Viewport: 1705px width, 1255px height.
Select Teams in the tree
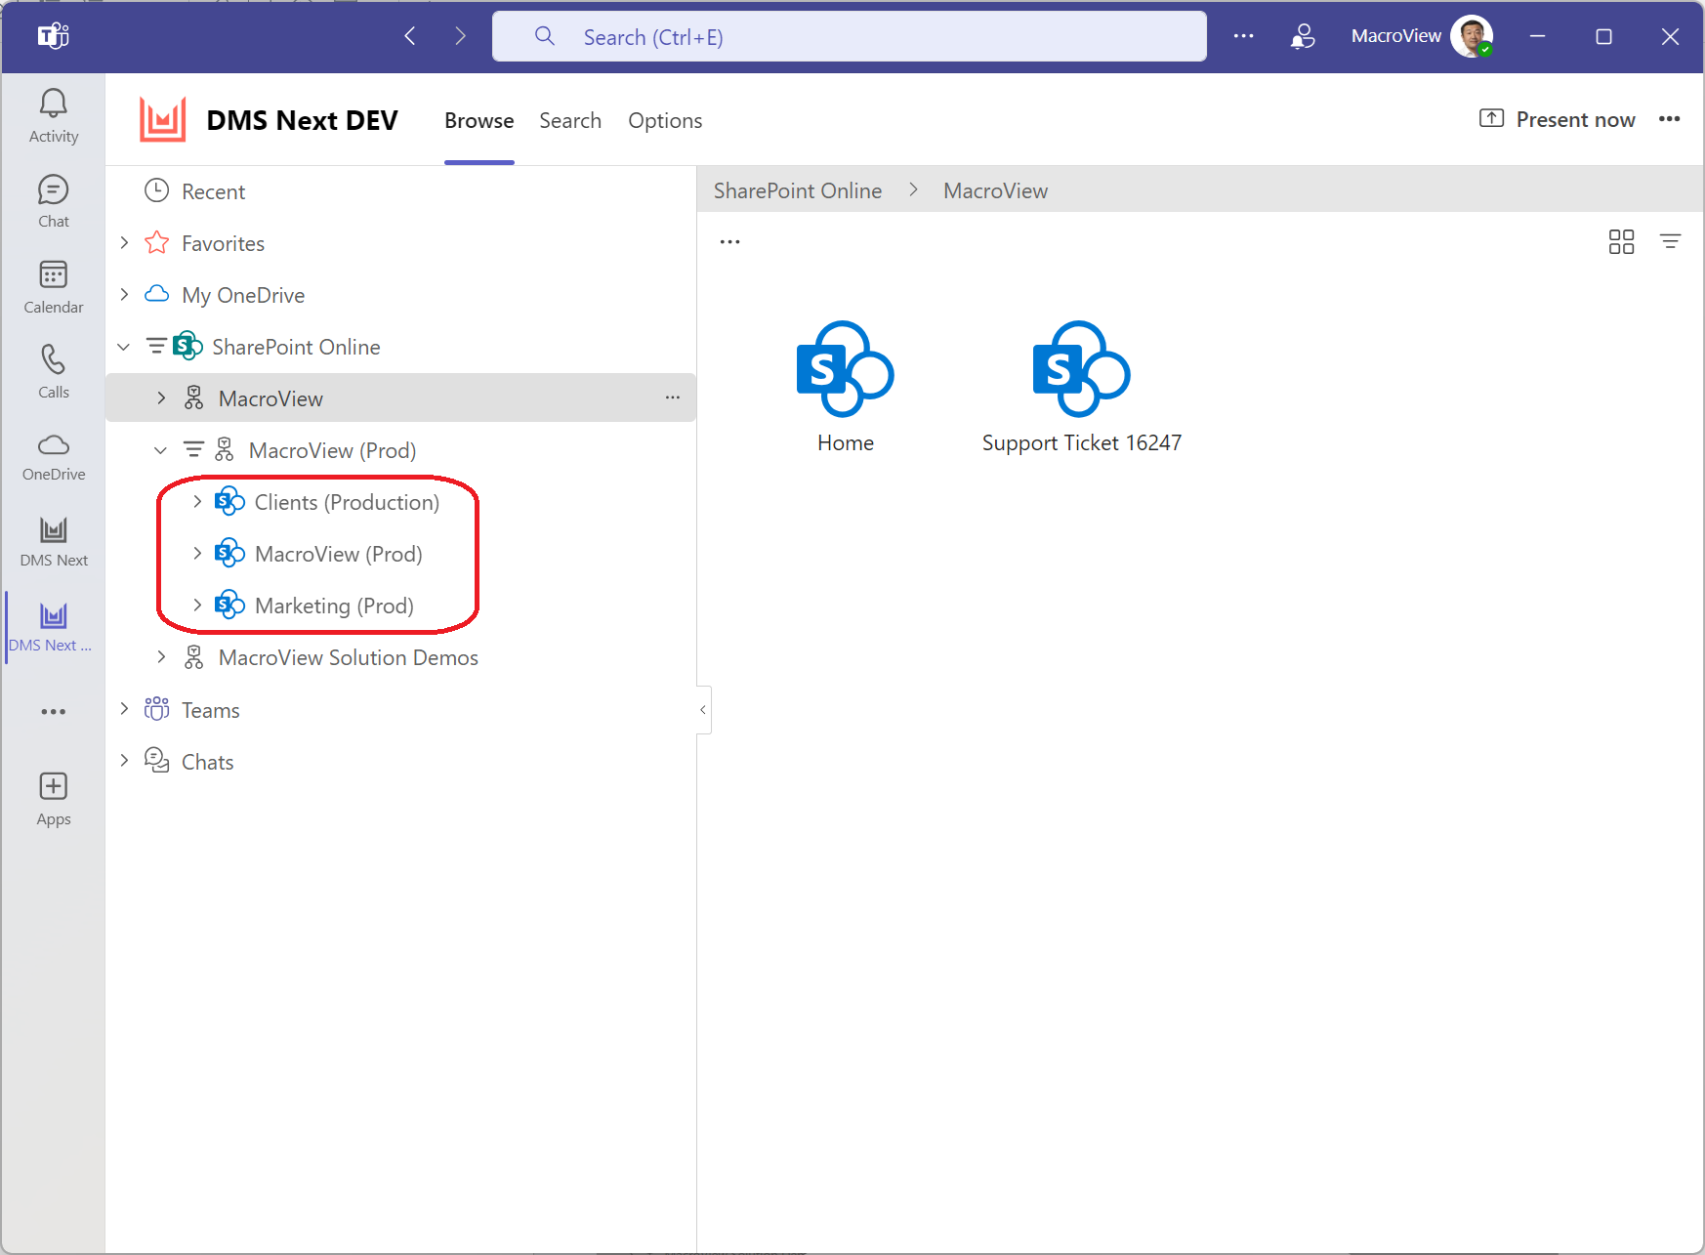(210, 710)
